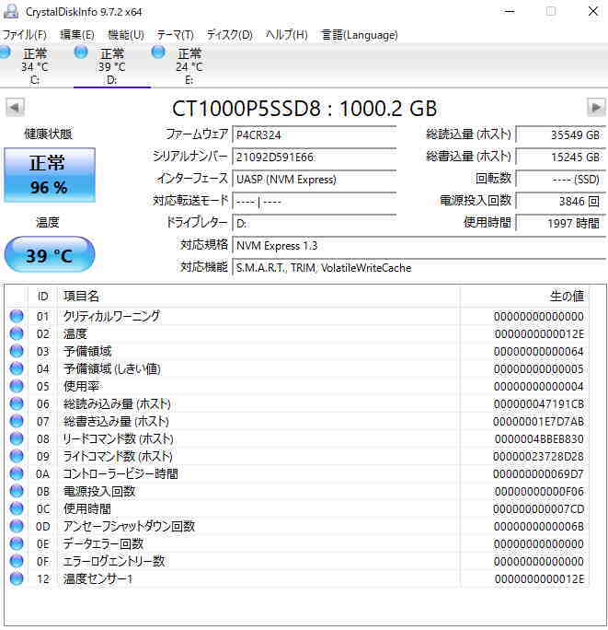Click rotation rate value ---- (SSD)

pyautogui.click(x=561, y=180)
